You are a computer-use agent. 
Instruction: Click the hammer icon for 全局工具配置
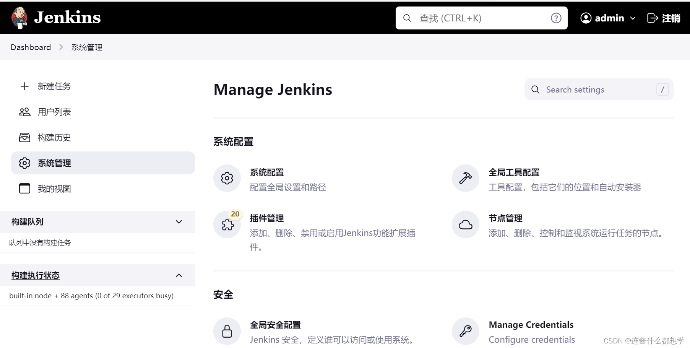click(x=465, y=178)
